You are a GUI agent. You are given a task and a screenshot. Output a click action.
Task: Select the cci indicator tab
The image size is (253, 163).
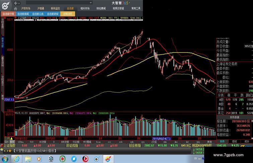[x=109, y=142]
